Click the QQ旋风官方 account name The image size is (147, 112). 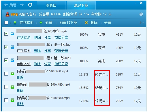[x=27, y=14]
